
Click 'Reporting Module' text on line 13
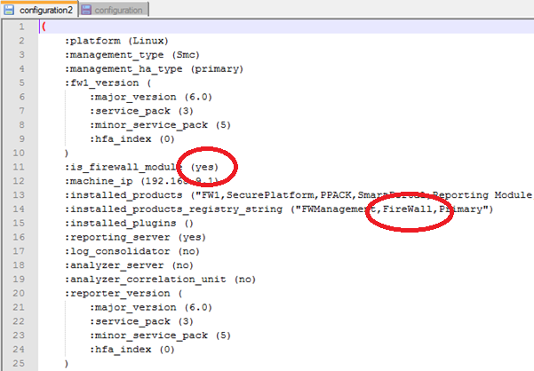click(482, 195)
